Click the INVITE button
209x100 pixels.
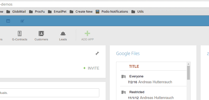tap(91, 68)
